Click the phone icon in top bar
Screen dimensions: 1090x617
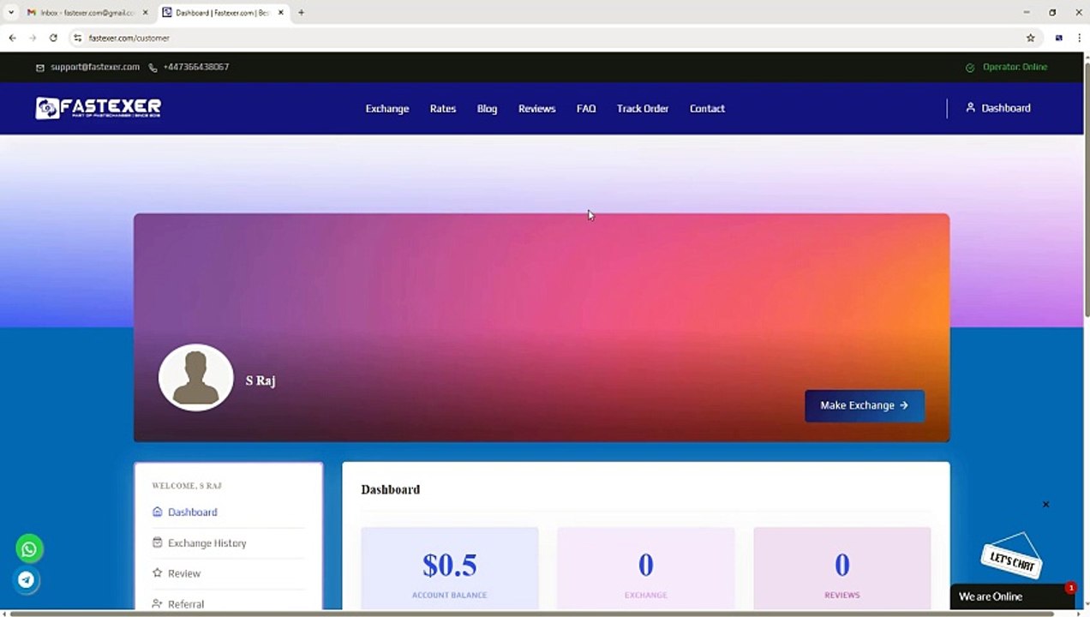point(153,67)
